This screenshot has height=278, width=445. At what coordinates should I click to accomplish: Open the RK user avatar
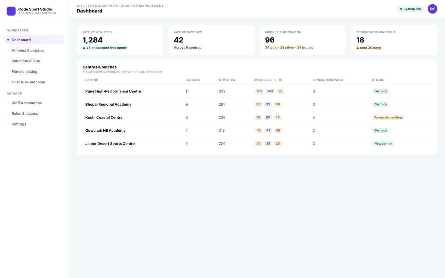[x=432, y=9]
